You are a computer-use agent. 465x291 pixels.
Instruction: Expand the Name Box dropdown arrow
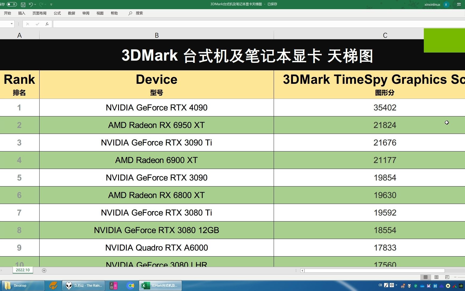[x=12, y=24]
